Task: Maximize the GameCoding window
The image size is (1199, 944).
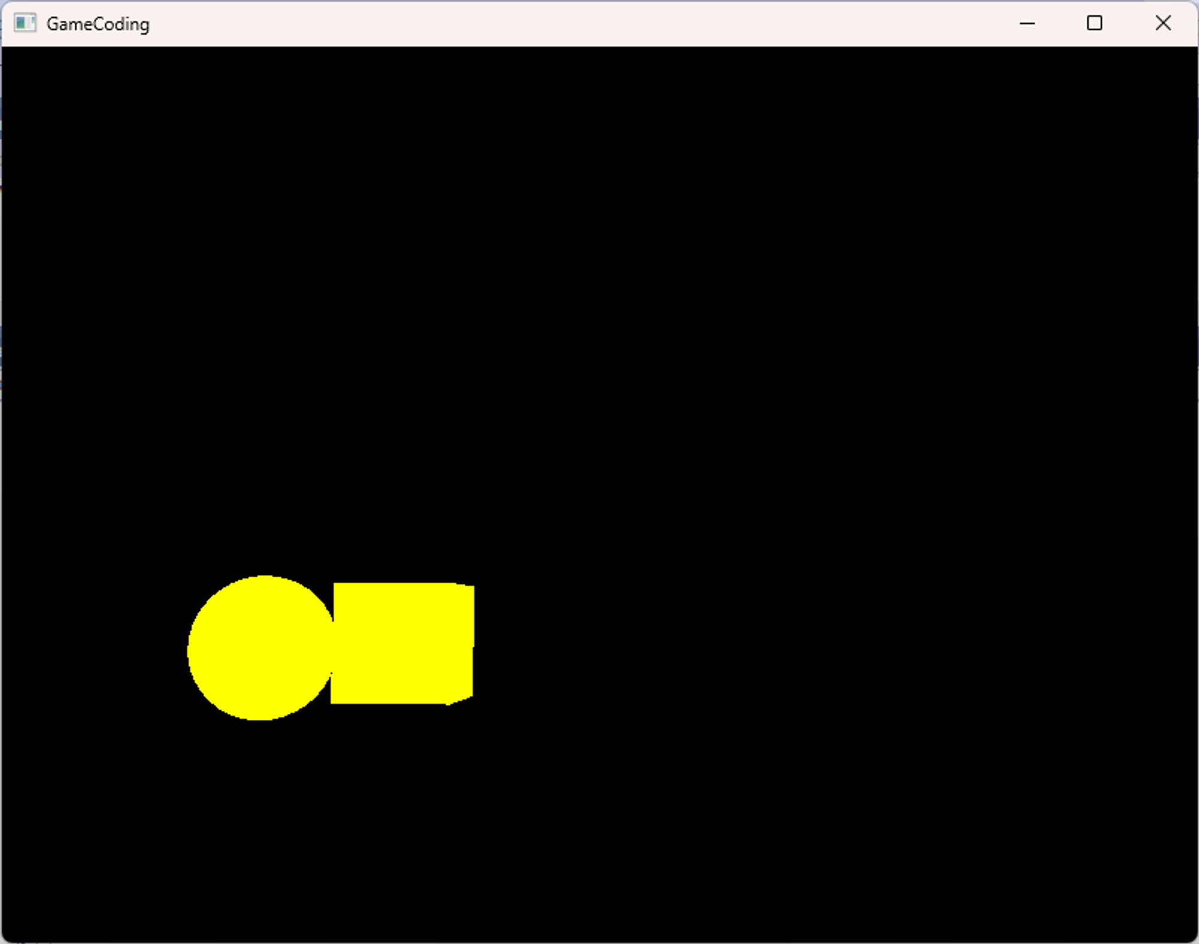Action: click(x=1094, y=23)
